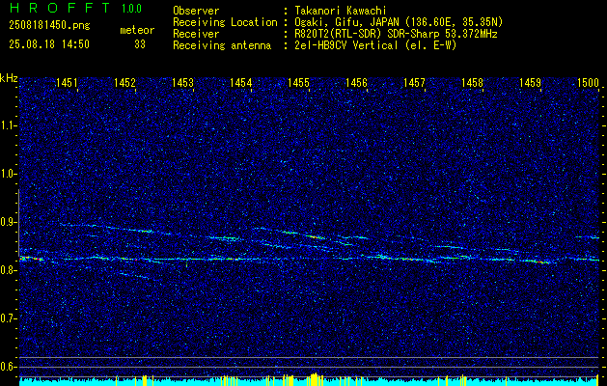This screenshot has width=607, height=386.
Task: Click the 1458 time marker
Action: click(x=472, y=82)
